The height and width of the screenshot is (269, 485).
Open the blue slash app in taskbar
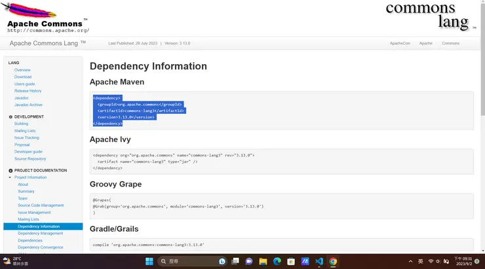(x=305, y=262)
